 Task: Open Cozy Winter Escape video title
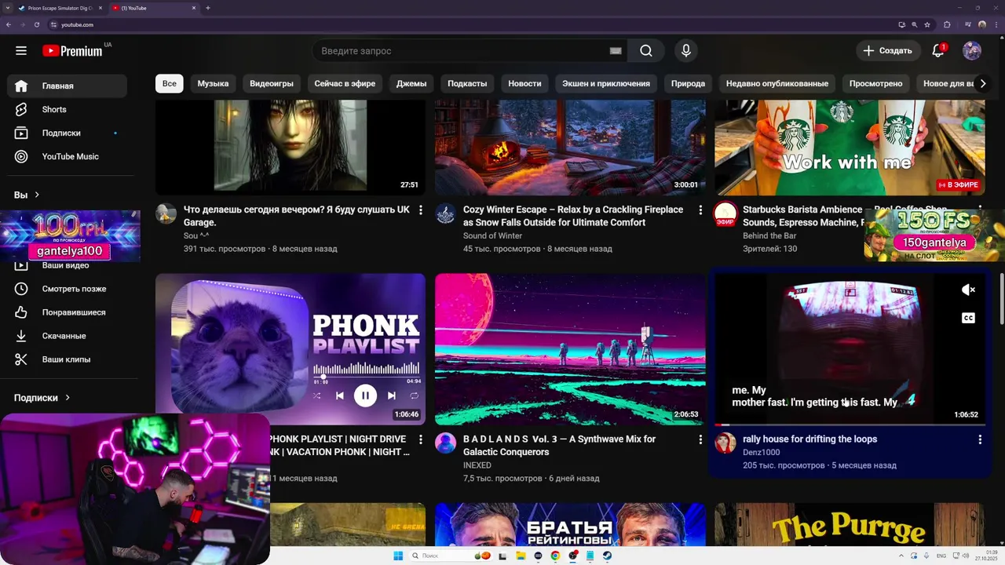click(x=573, y=216)
